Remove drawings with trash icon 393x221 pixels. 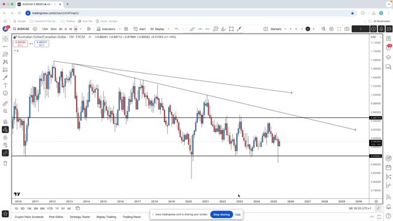(6, 164)
